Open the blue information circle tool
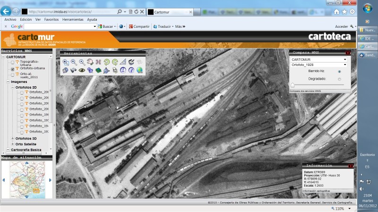 point(123,70)
